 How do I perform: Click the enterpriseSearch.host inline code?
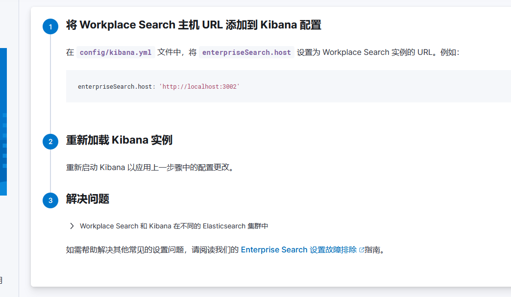point(246,52)
